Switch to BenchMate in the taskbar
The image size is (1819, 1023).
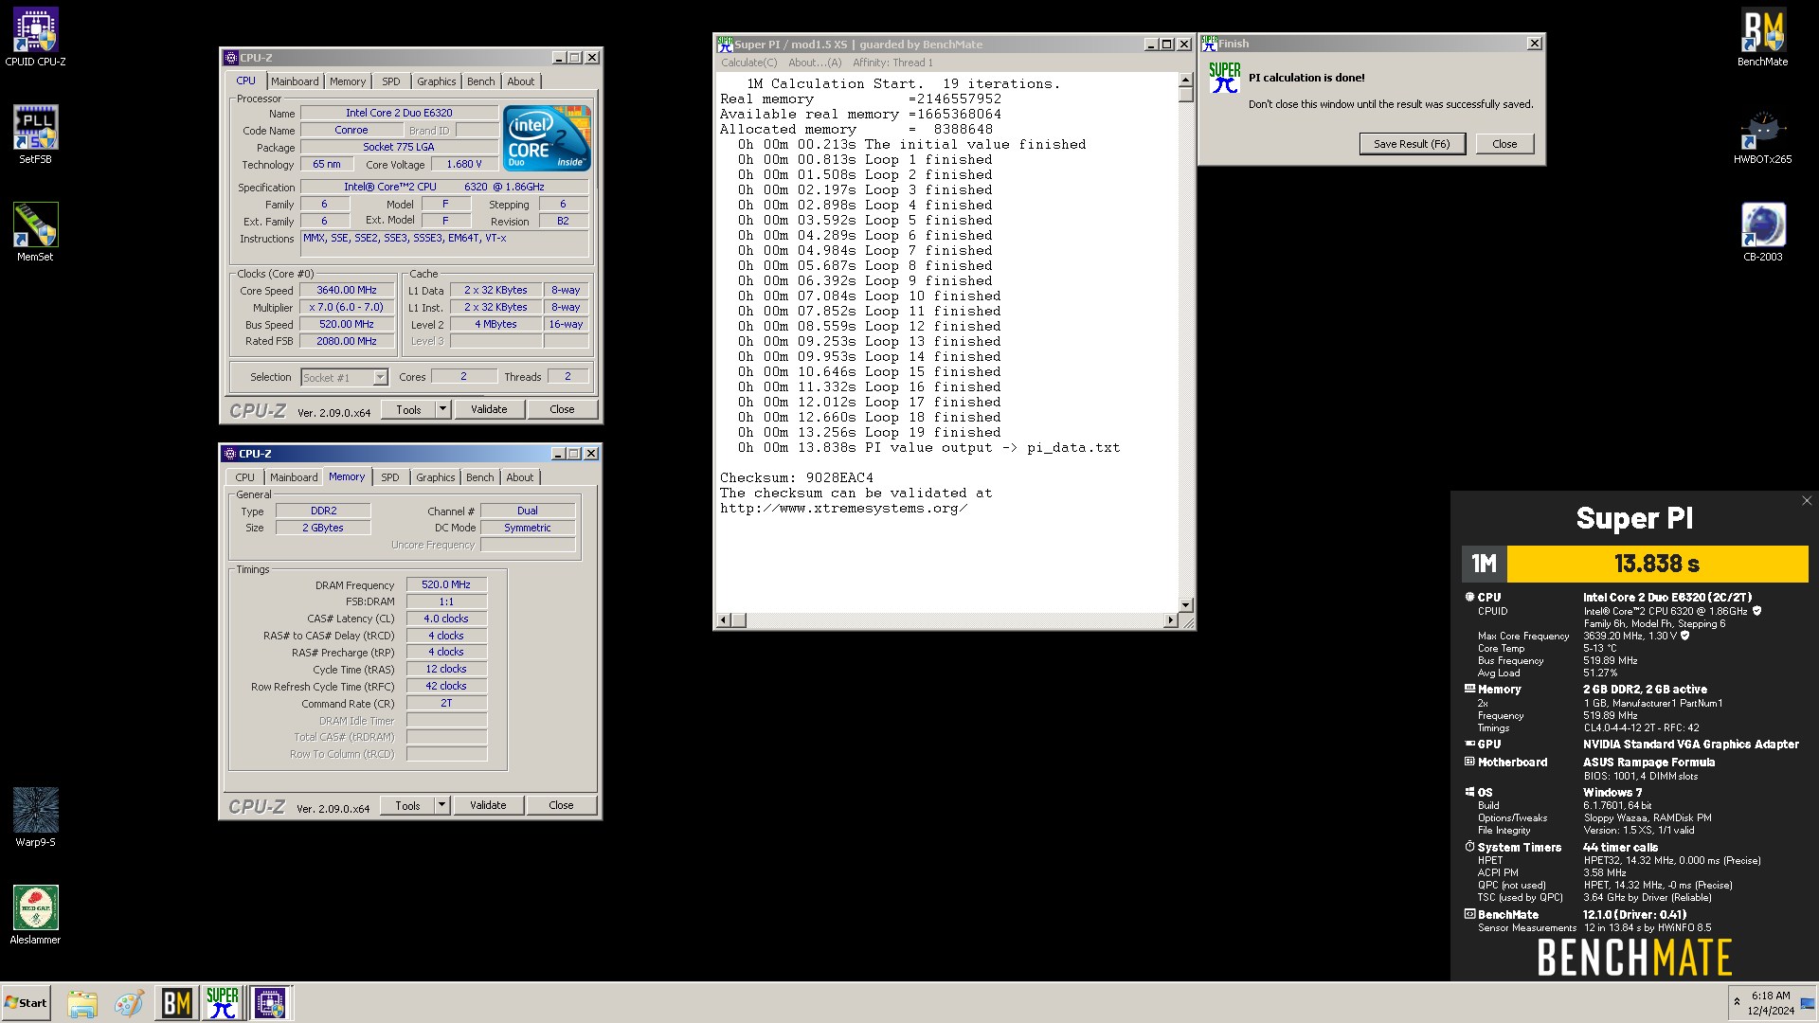[176, 1003]
